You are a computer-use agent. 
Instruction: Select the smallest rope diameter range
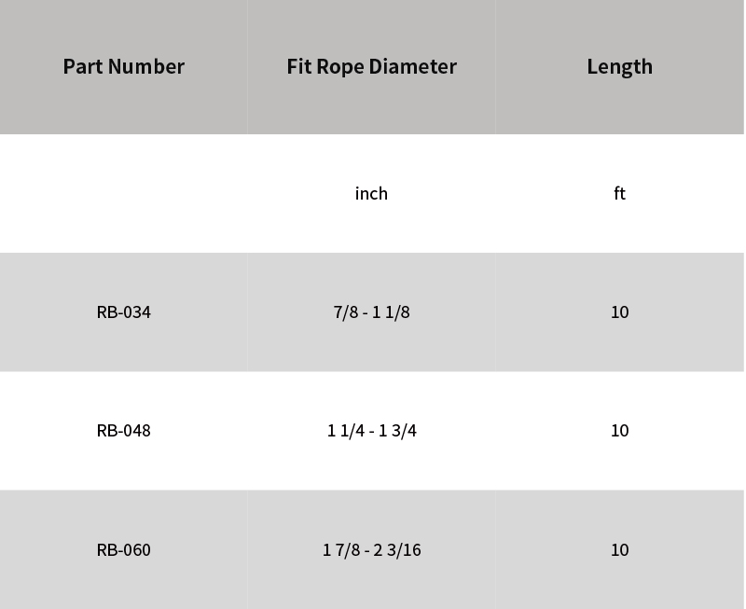pyautogui.click(x=371, y=311)
